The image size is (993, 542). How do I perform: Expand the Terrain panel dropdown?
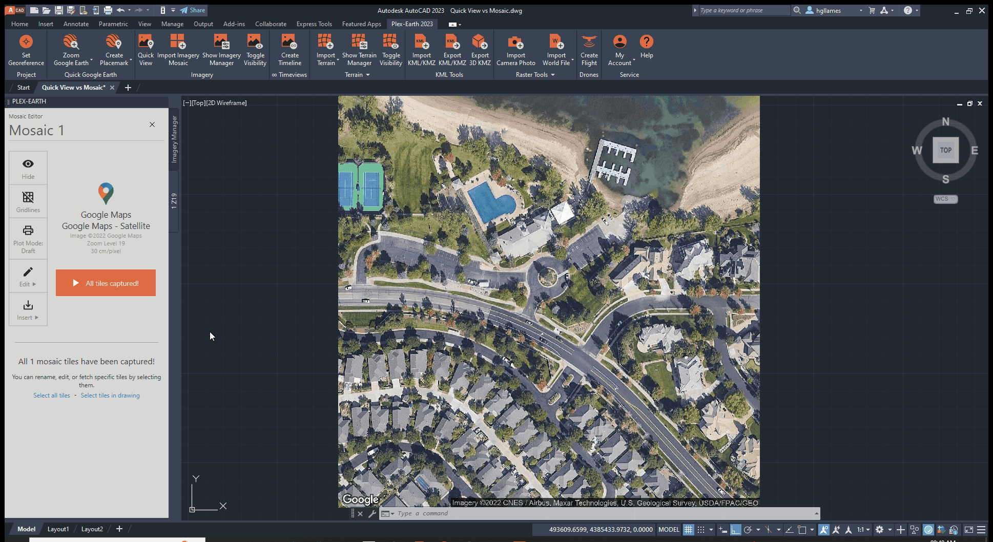tap(357, 75)
